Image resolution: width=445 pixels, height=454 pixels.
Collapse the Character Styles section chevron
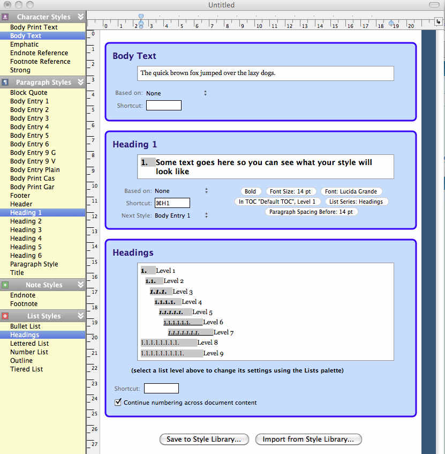click(81, 17)
